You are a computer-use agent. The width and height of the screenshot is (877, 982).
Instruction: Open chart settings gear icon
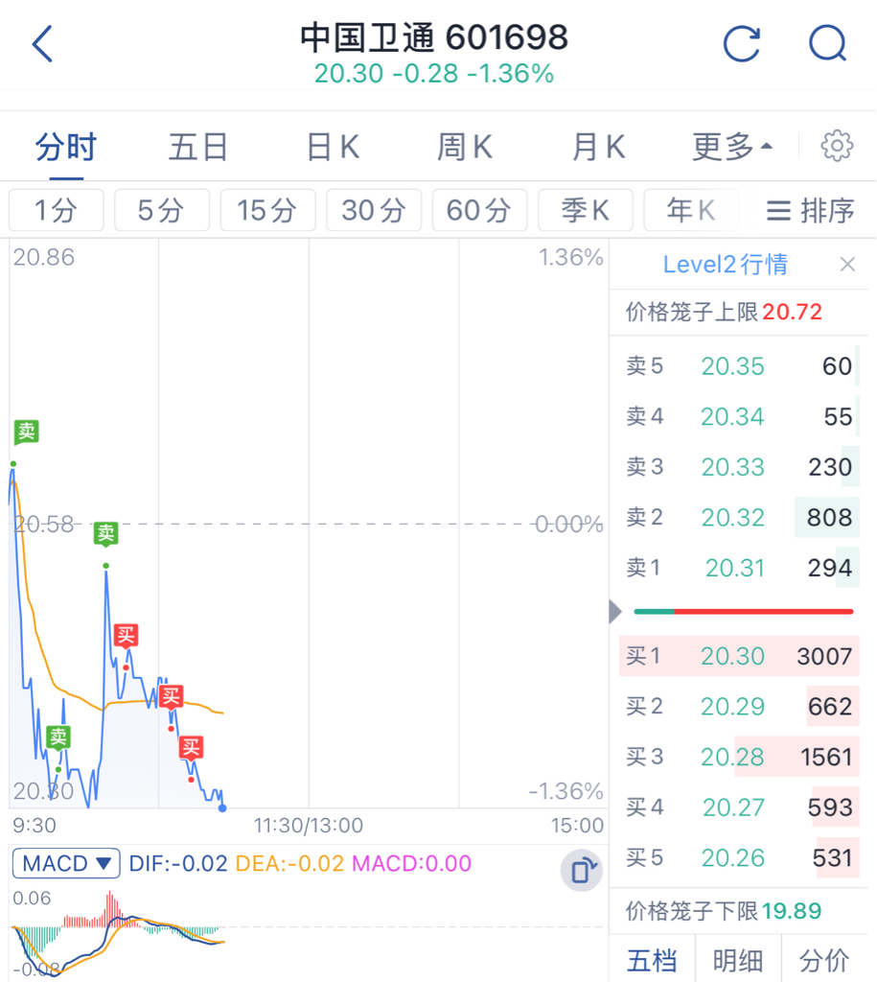[x=837, y=146]
